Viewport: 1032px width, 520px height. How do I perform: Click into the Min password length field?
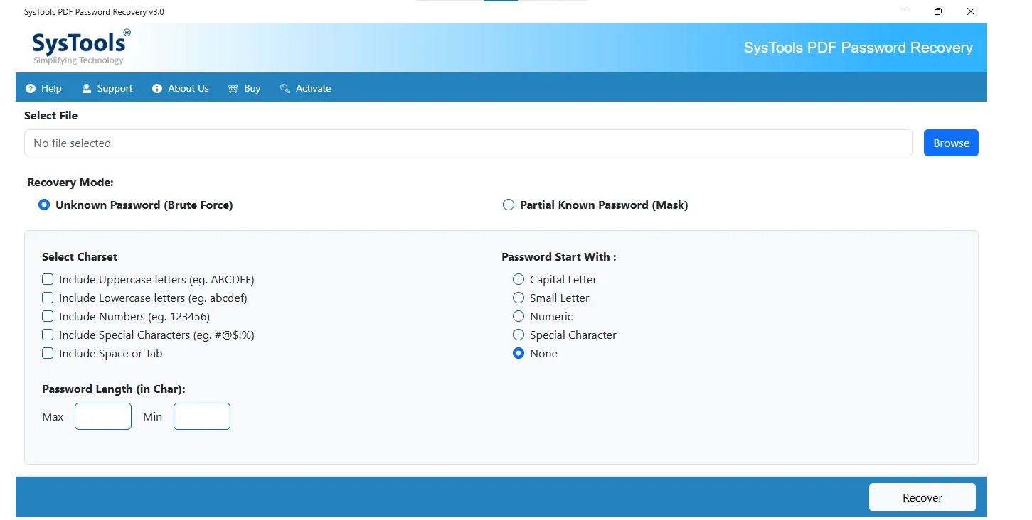[x=202, y=416]
